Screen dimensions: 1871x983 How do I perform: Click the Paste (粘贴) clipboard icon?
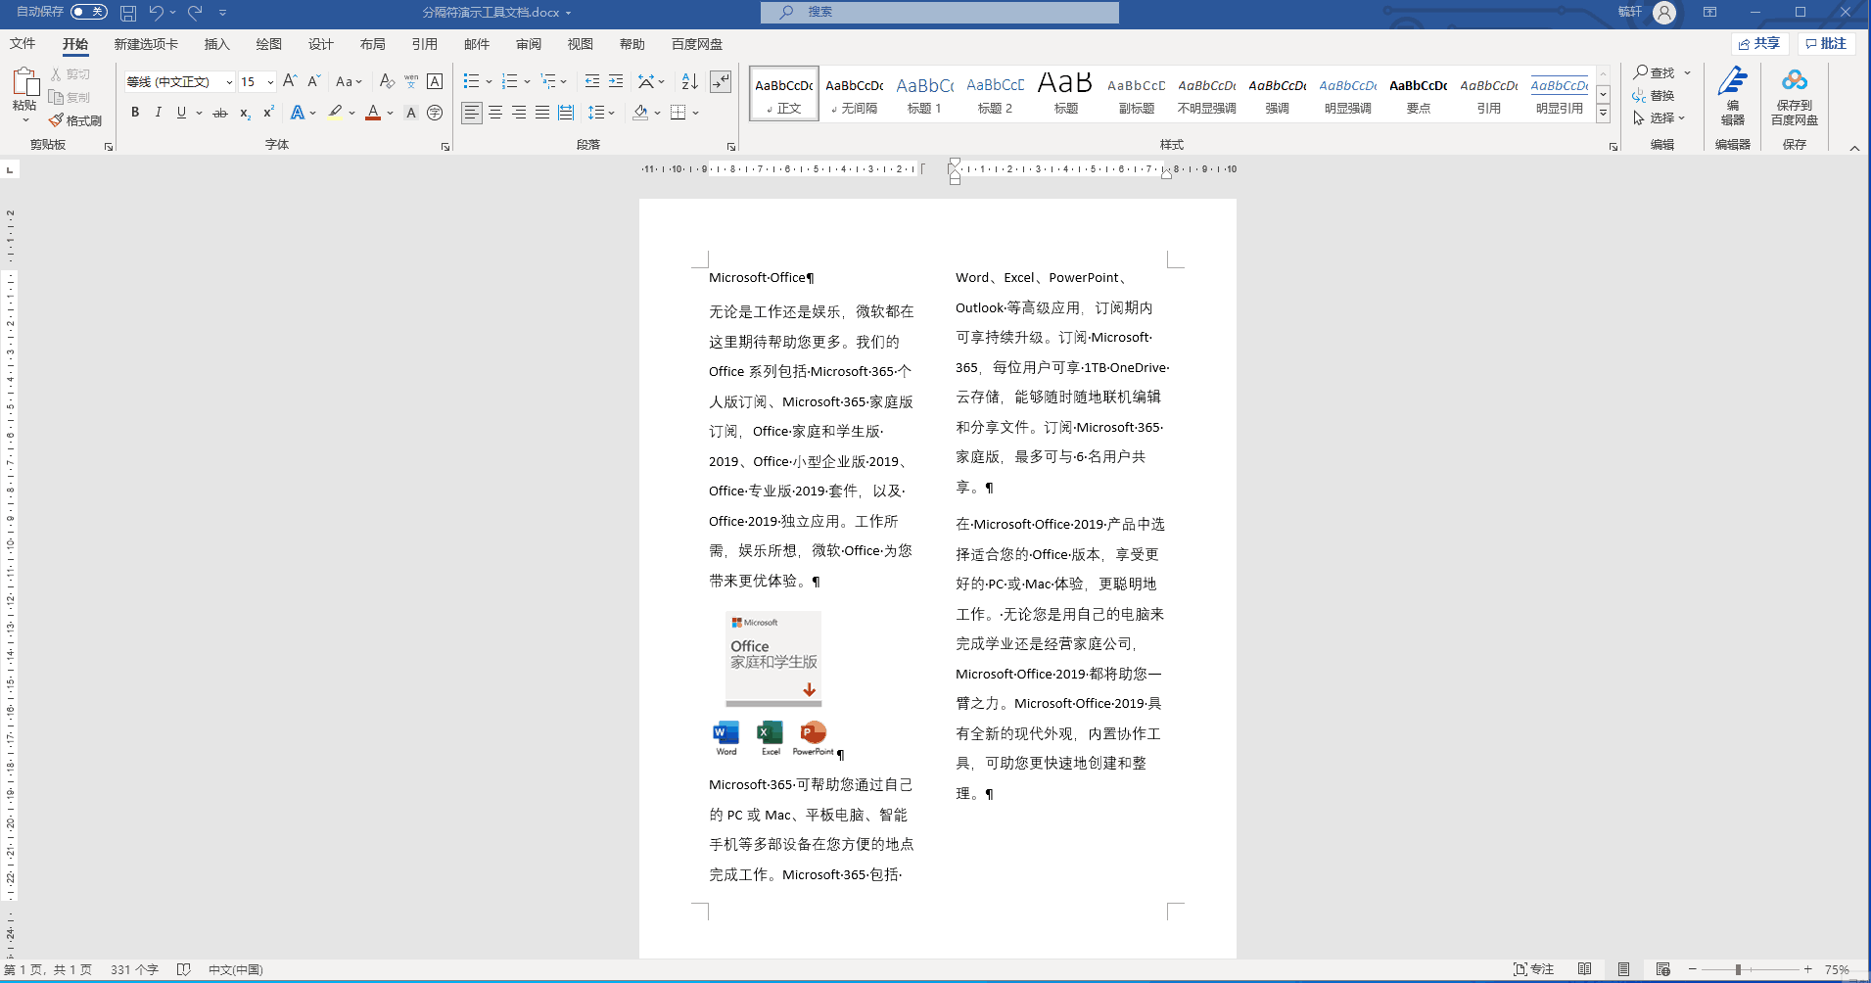pos(24,83)
